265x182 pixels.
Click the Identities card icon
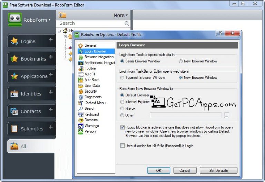tap(14, 94)
